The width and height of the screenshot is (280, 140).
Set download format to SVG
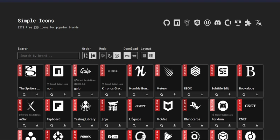click(127, 56)
